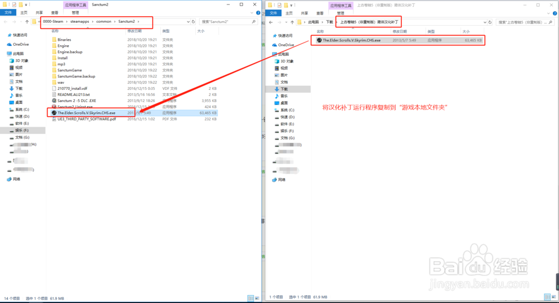Open 主页 tab in Sanctum2 window
The image size is (559, 303).
(24, 13)
